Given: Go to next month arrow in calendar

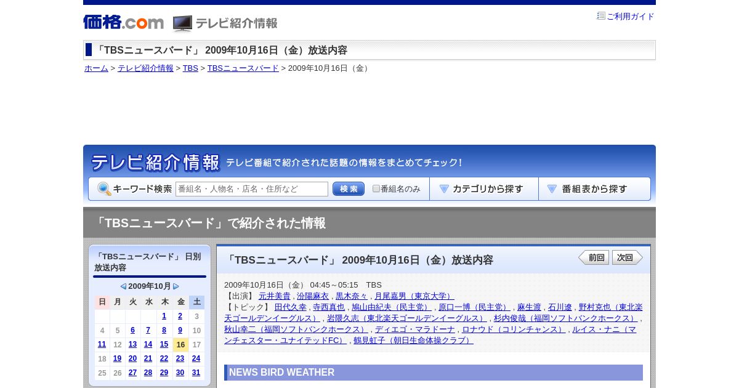Looking at the screenshot, I should pos(176,286).
